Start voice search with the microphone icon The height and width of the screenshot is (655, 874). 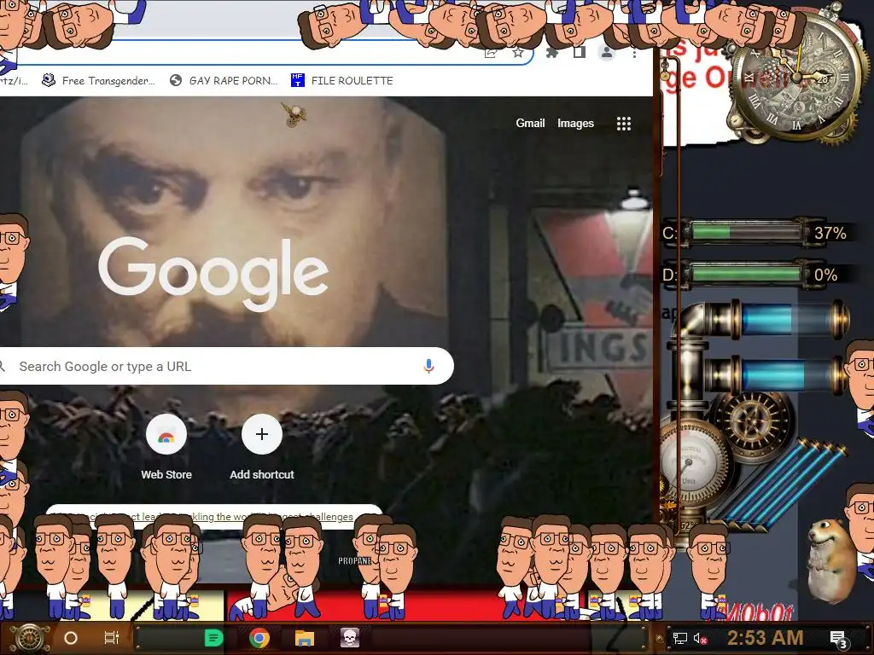[428, 366]
